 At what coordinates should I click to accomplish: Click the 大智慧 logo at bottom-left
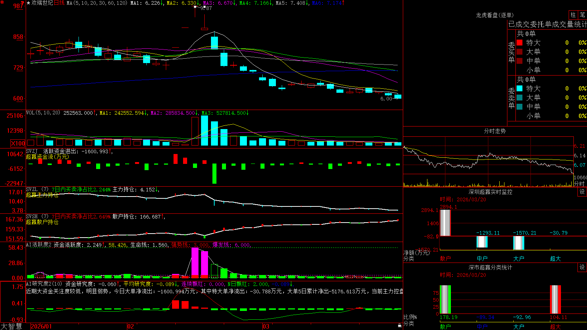pyautogui.click(x=11, y=326)
